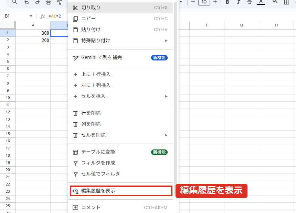The width and height of the screenshot is (296, 213).
Task: Click the blue 新機能 badge on Gemini row
Action: point(159,58)
